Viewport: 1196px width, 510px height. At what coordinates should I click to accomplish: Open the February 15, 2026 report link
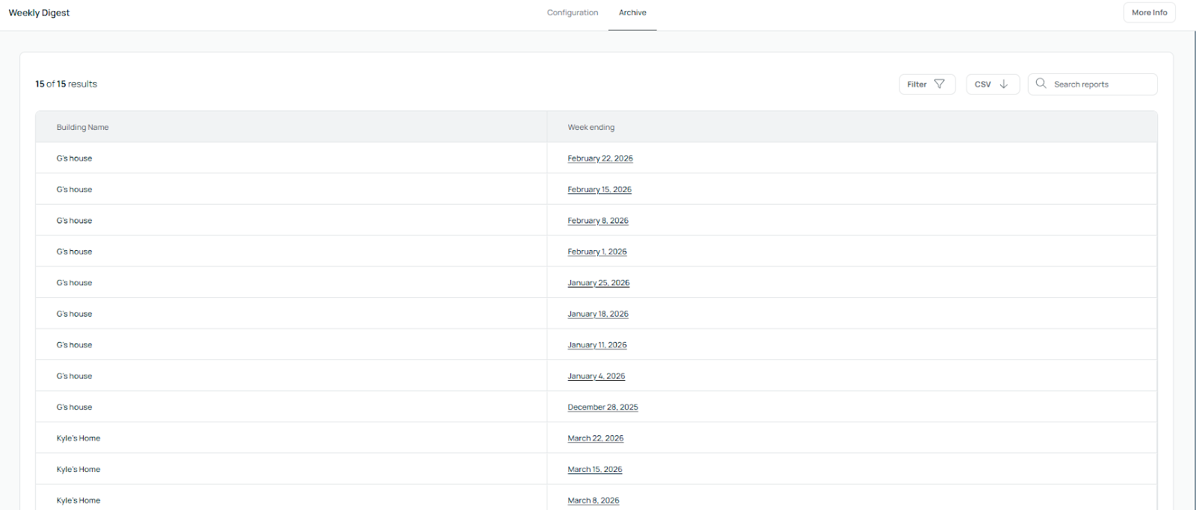pyautogui.click(x=599, y=190)
